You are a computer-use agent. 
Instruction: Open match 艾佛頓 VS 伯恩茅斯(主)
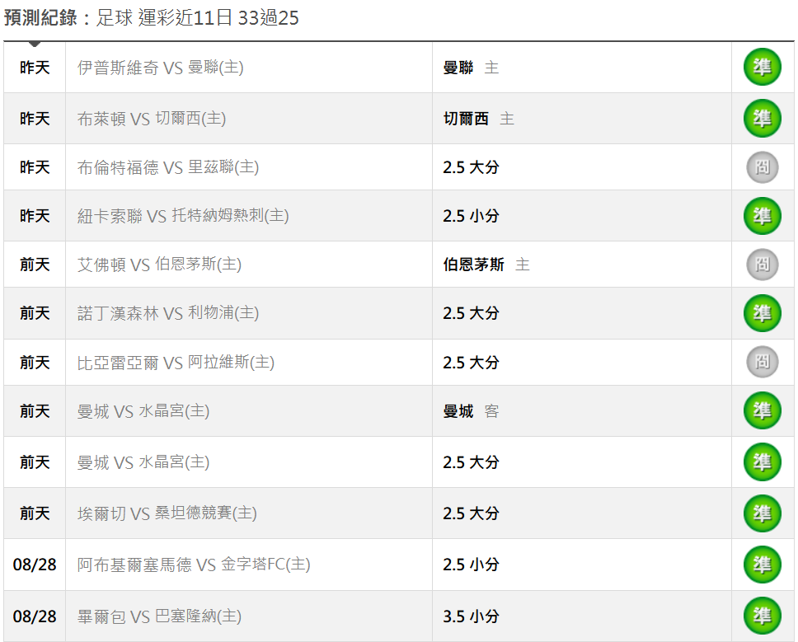[x=159, y=265]
